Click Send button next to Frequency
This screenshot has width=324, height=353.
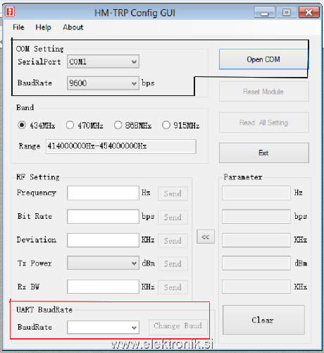point(173,193)
